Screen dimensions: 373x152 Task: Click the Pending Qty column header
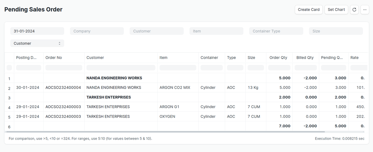coord(332,58)
